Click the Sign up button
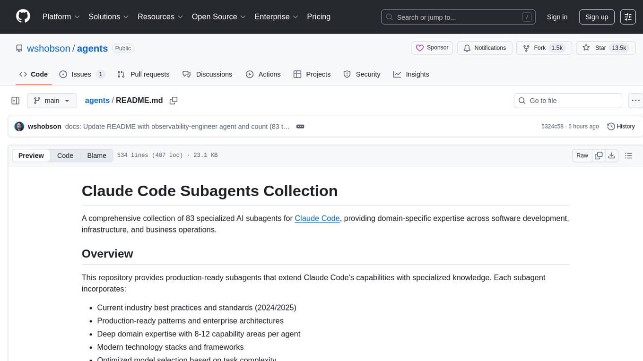This screenshot has height=361, width=643. 597,17
